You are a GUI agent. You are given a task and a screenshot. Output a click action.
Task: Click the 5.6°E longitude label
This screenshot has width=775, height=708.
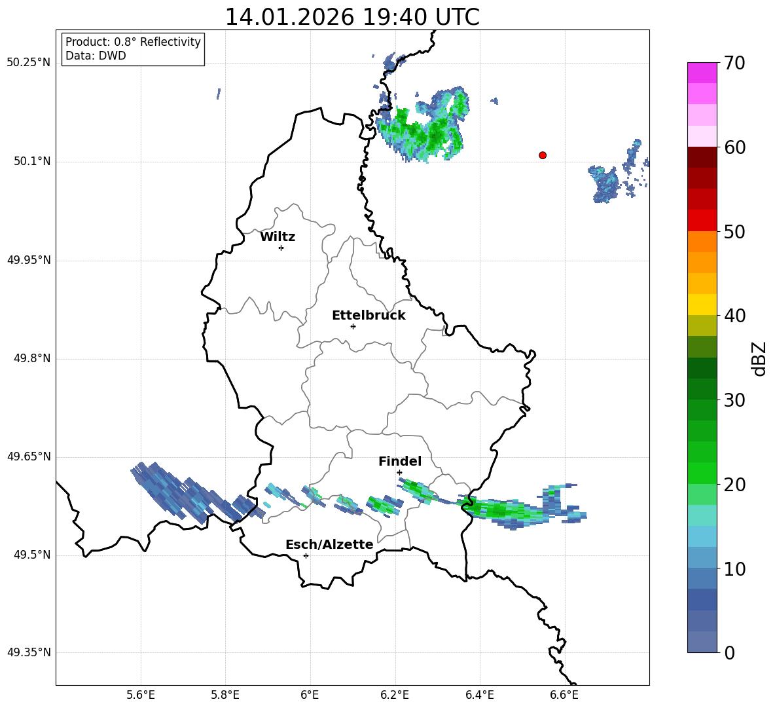tap(140, 695)
